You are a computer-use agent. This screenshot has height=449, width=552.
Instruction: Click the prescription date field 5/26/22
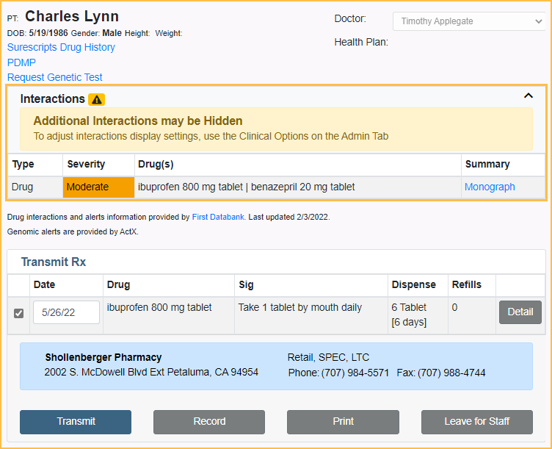(66, 312)
